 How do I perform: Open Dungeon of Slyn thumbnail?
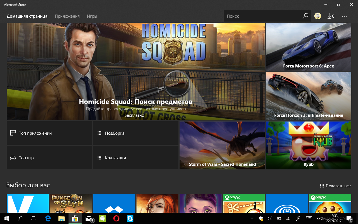(71, 203)
